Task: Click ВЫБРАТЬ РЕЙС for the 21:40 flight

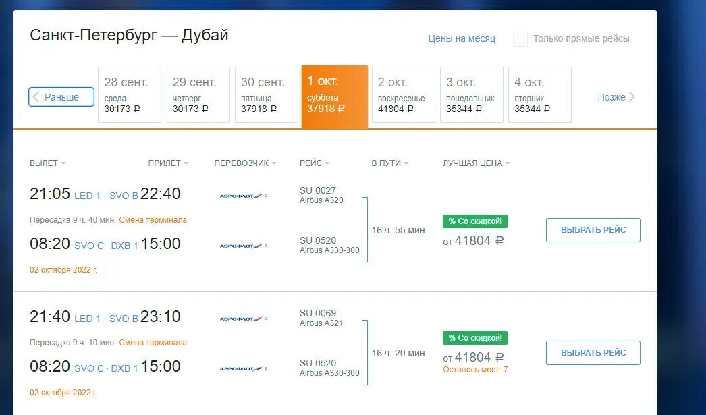Action: click(x=593, y=353)
